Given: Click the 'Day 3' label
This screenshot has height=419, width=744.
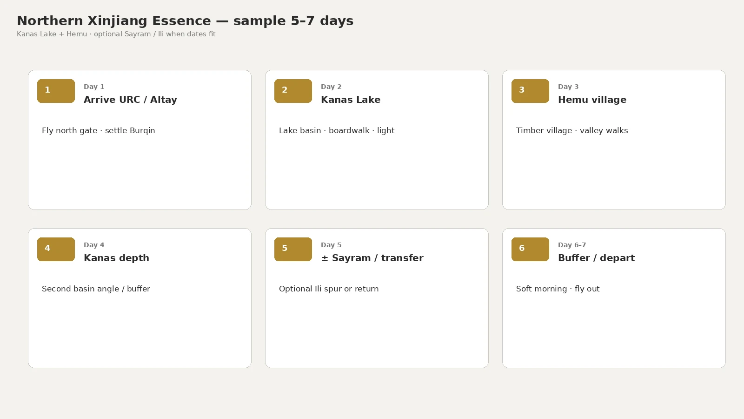Looking at the screenshot, I should 568,87.
